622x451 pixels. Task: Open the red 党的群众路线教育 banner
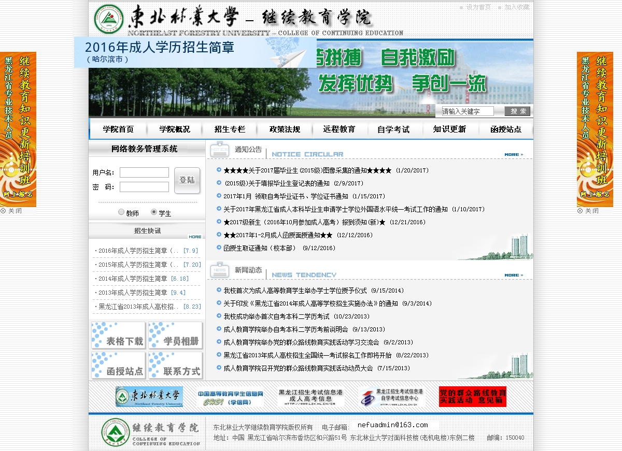tap(472, 397)
